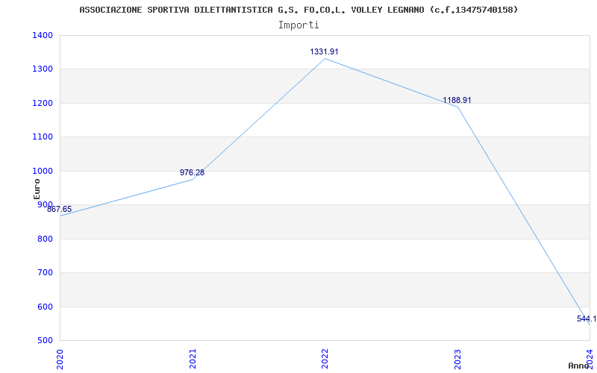597x373 pixels.
Task: Click the 800 y-axis tick label
Action: pyautogui.click(x=45, y=239)
